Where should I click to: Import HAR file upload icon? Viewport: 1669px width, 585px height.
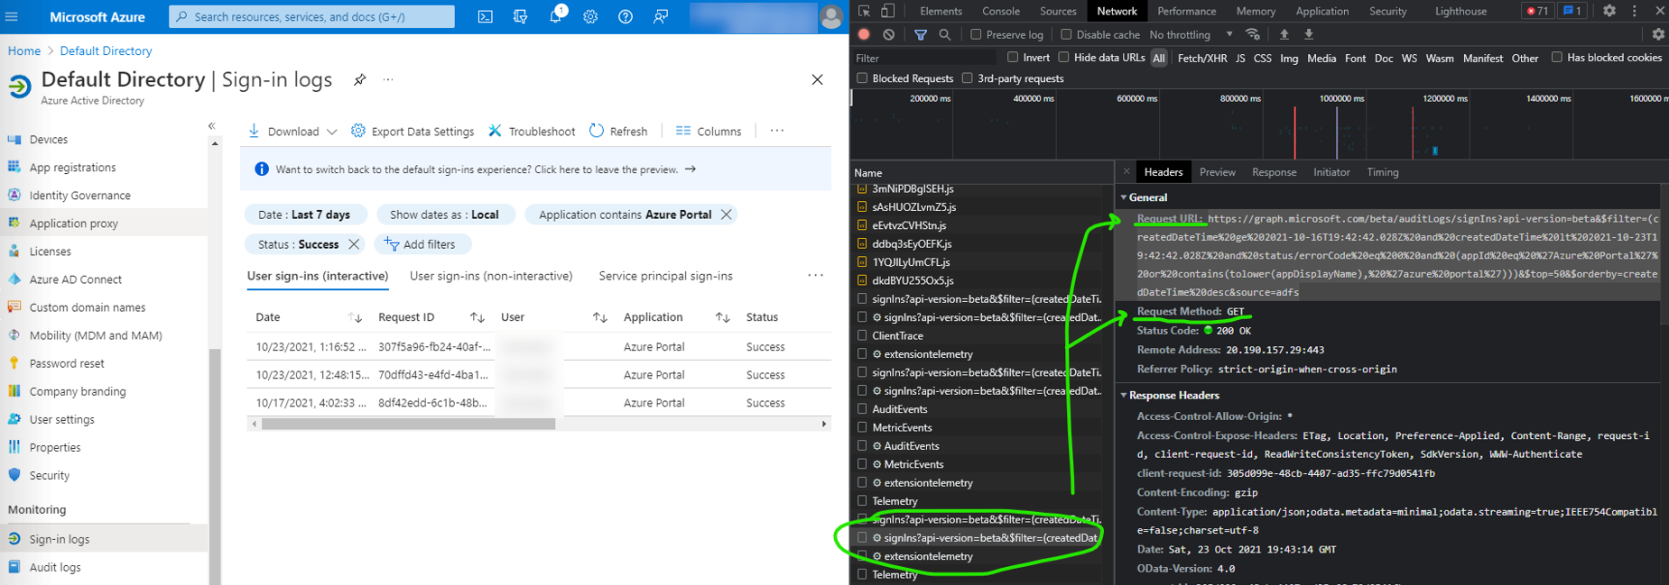coord(1284,34)
